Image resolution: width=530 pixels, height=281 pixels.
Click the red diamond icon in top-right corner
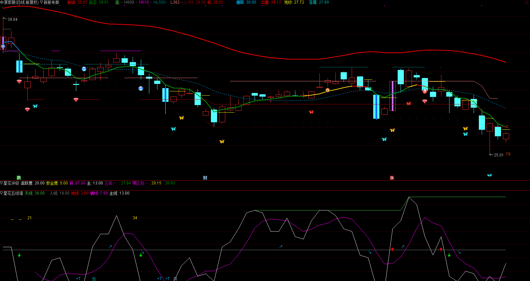click(x=527, y=2)
